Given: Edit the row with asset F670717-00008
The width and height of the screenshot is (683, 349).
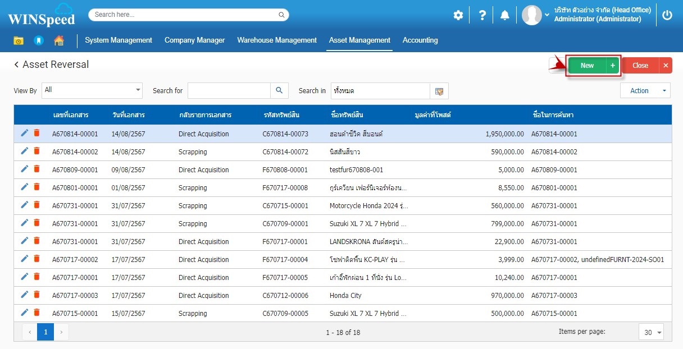Looking at the screenshot, I should point(24,187).
